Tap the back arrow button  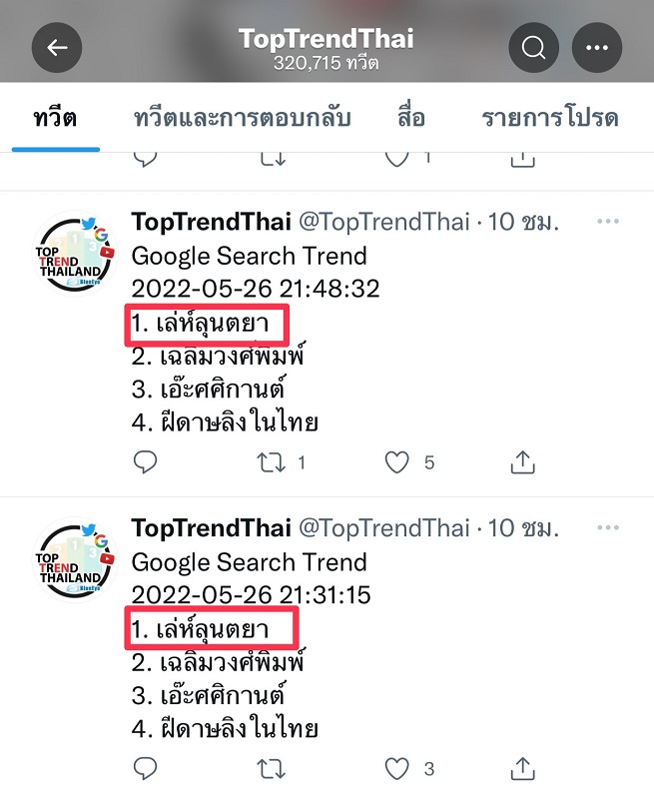(x=57, y=48)
